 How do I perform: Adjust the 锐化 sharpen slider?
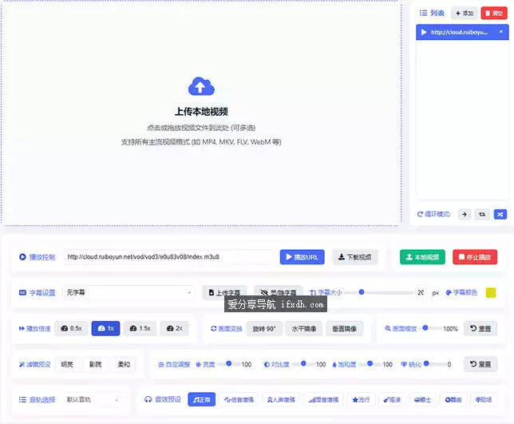point(434,363)
